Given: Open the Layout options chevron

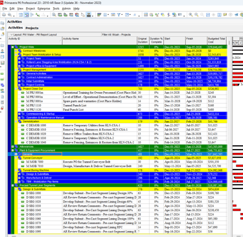Looking at the screenshot, I should click(x=11, y=34).
